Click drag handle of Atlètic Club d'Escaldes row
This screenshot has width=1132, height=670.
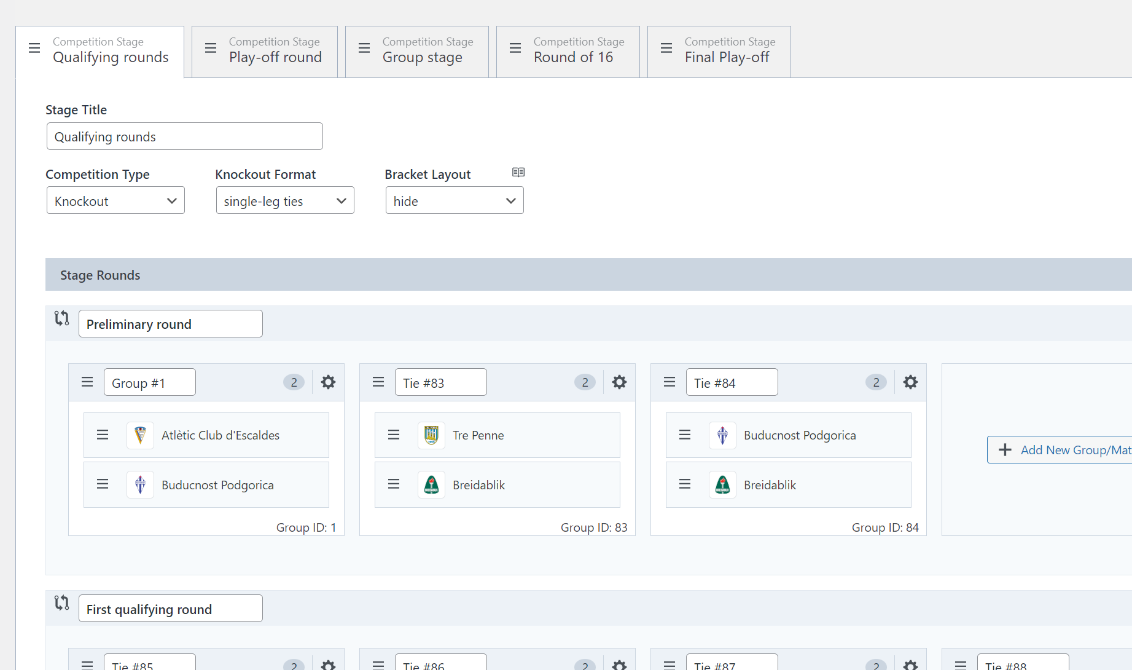(x=103, y=435)
